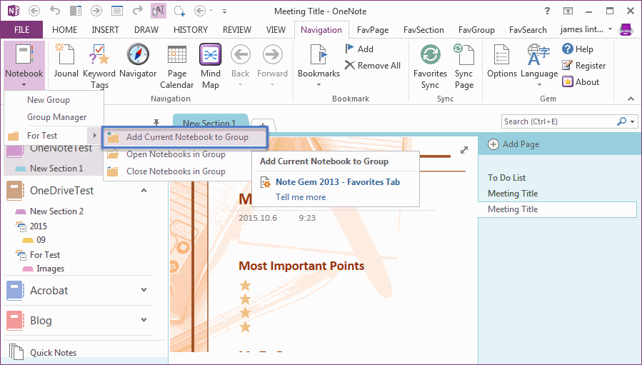This screenshot has height=365, width=642.
Task: Switch to the INSERT tab
Action: (105, 30)
